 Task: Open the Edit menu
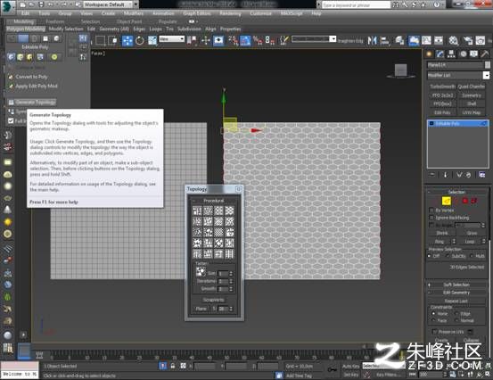pos(26,13)
